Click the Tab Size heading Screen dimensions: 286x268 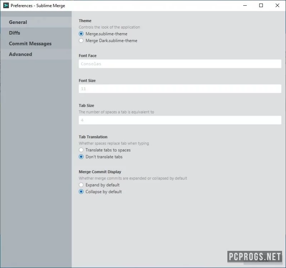pyautogui.click(x=87, y=106)
